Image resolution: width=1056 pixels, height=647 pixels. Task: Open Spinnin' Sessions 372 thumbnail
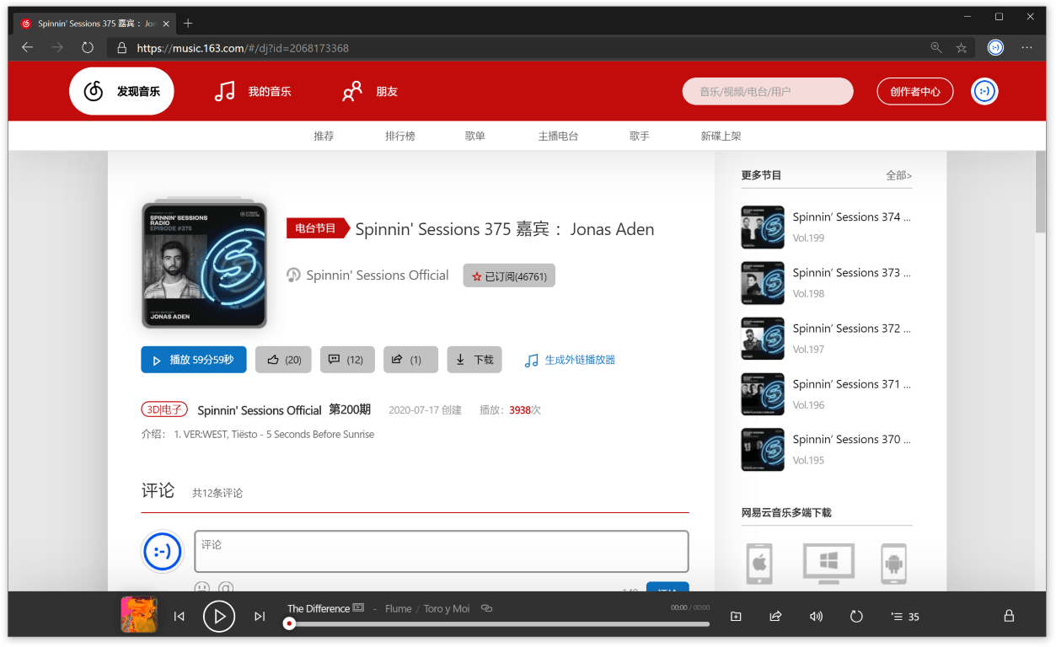click(763, 339)
